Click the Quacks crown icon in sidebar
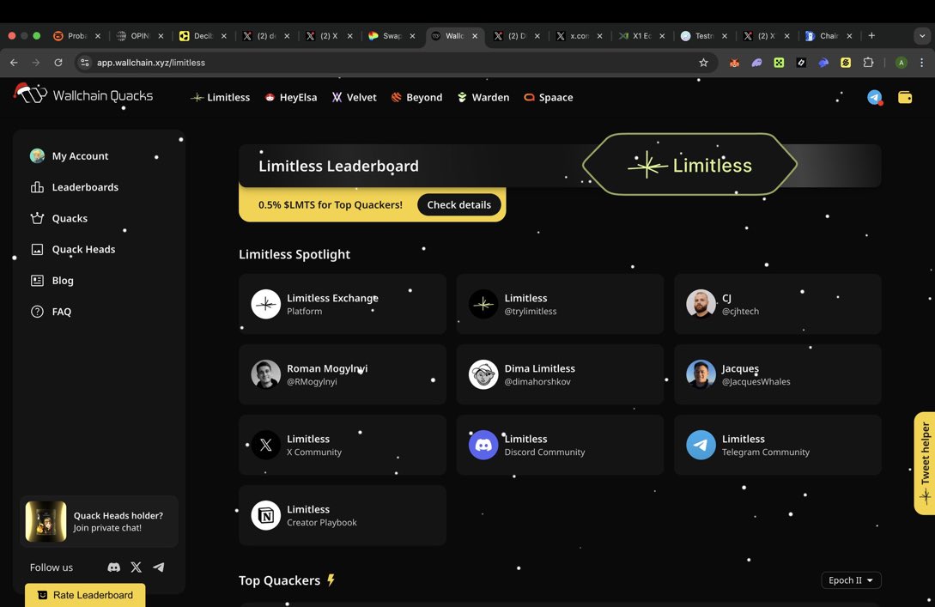 click(x=37, y=218)
